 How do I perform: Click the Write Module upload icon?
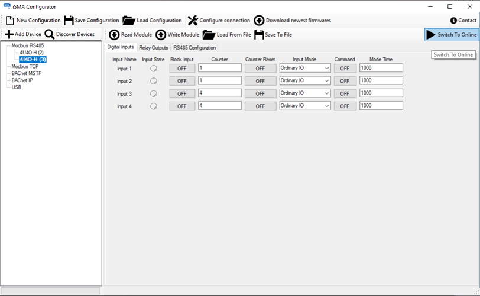point(161,35)
